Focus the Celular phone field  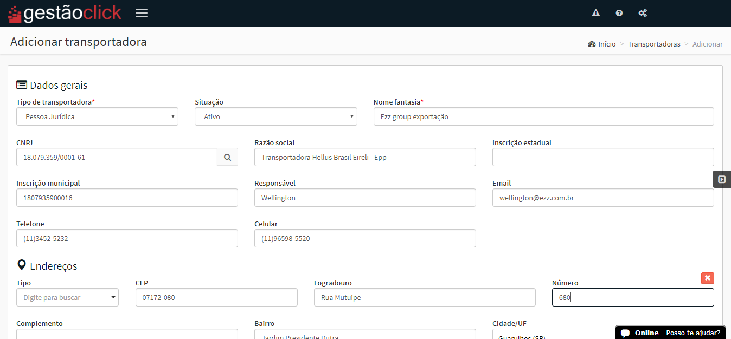pyautogui.click(x=365, y=238)
